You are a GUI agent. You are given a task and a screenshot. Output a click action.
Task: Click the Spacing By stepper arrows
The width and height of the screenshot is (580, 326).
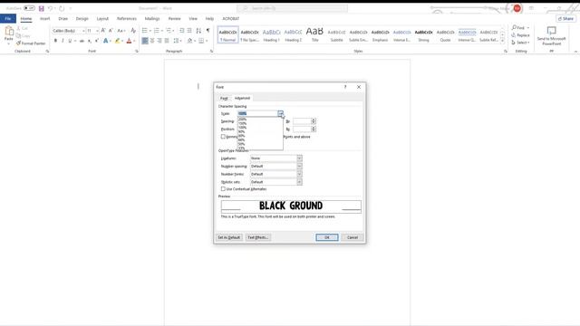pos(314,121)
